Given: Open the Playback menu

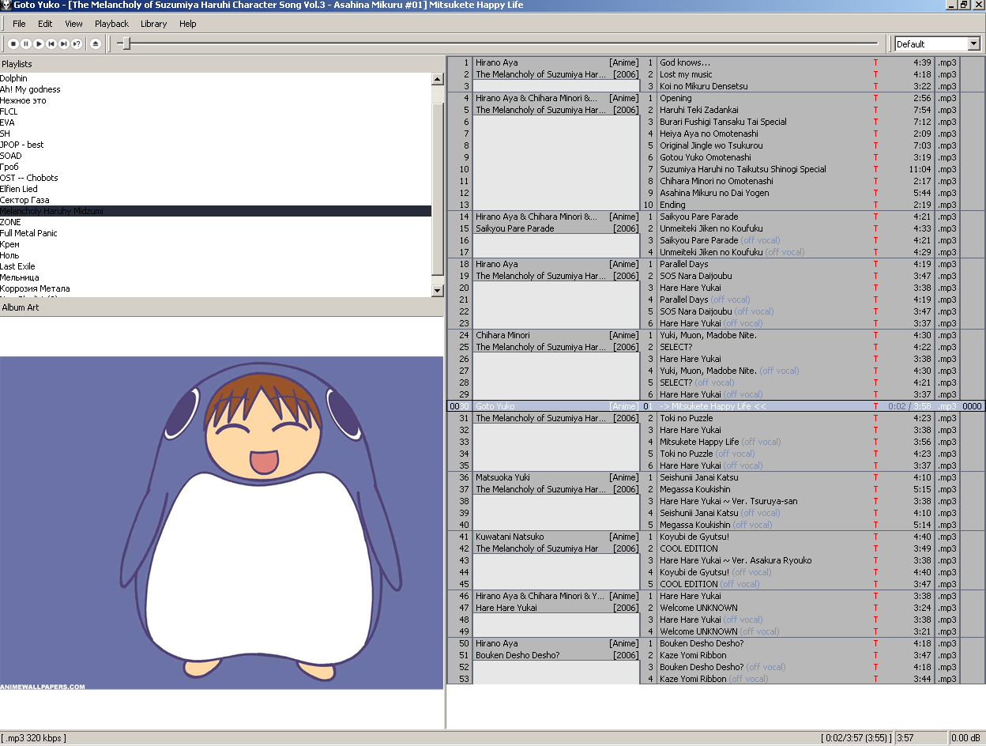Looking at the screenshot, I should (x=111, y=24).
